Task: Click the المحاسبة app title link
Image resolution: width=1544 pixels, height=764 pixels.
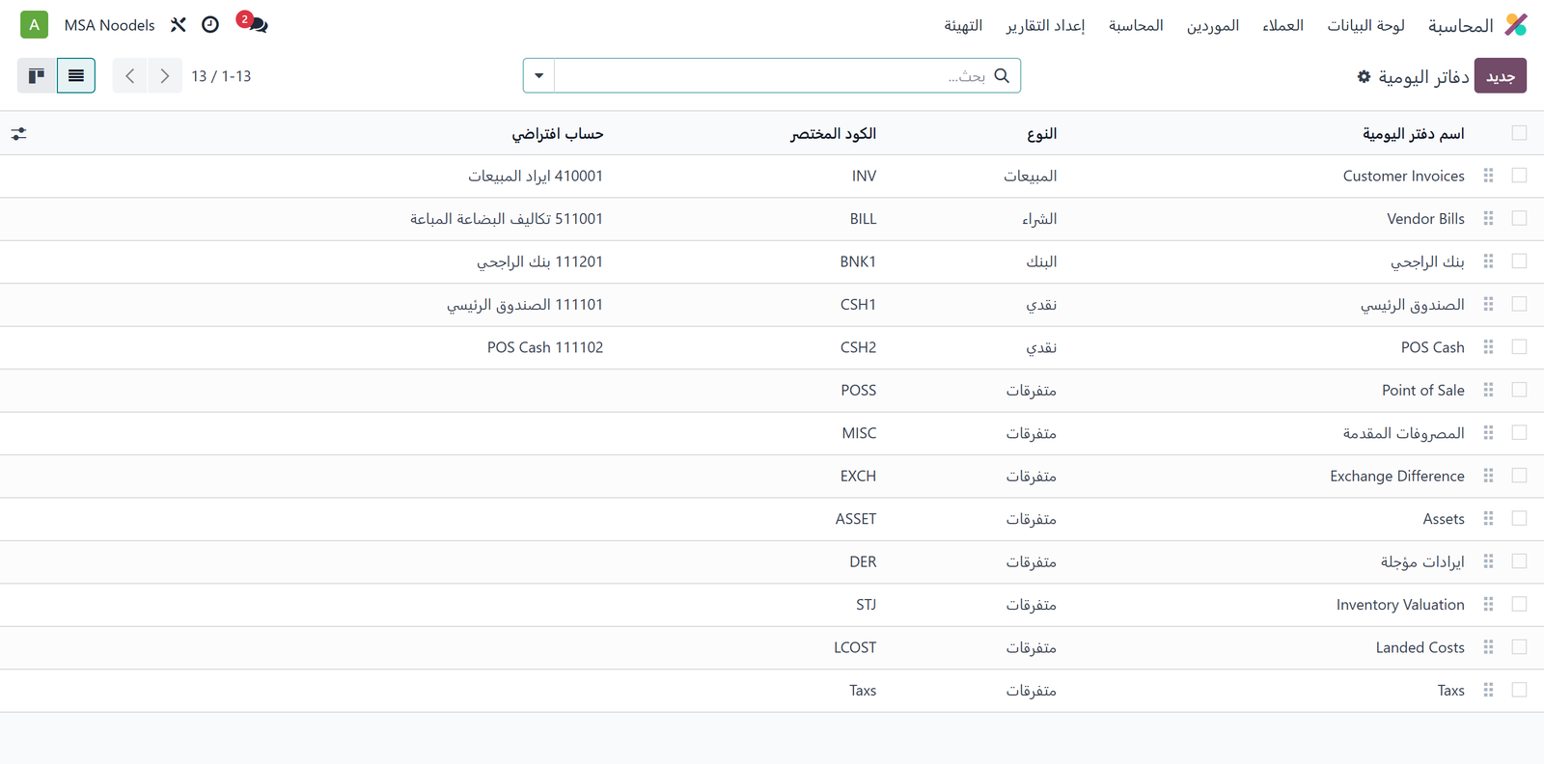Action: [x=1460, y=26]
